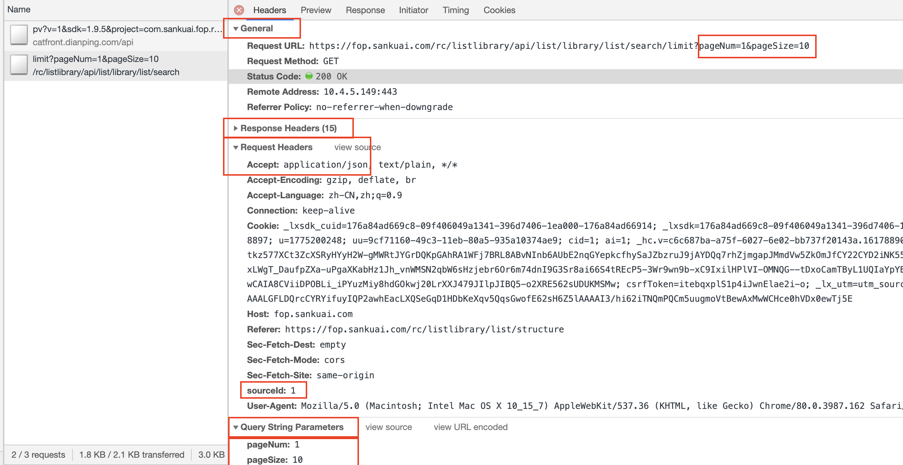Select the Headers tab

(270, 10)
